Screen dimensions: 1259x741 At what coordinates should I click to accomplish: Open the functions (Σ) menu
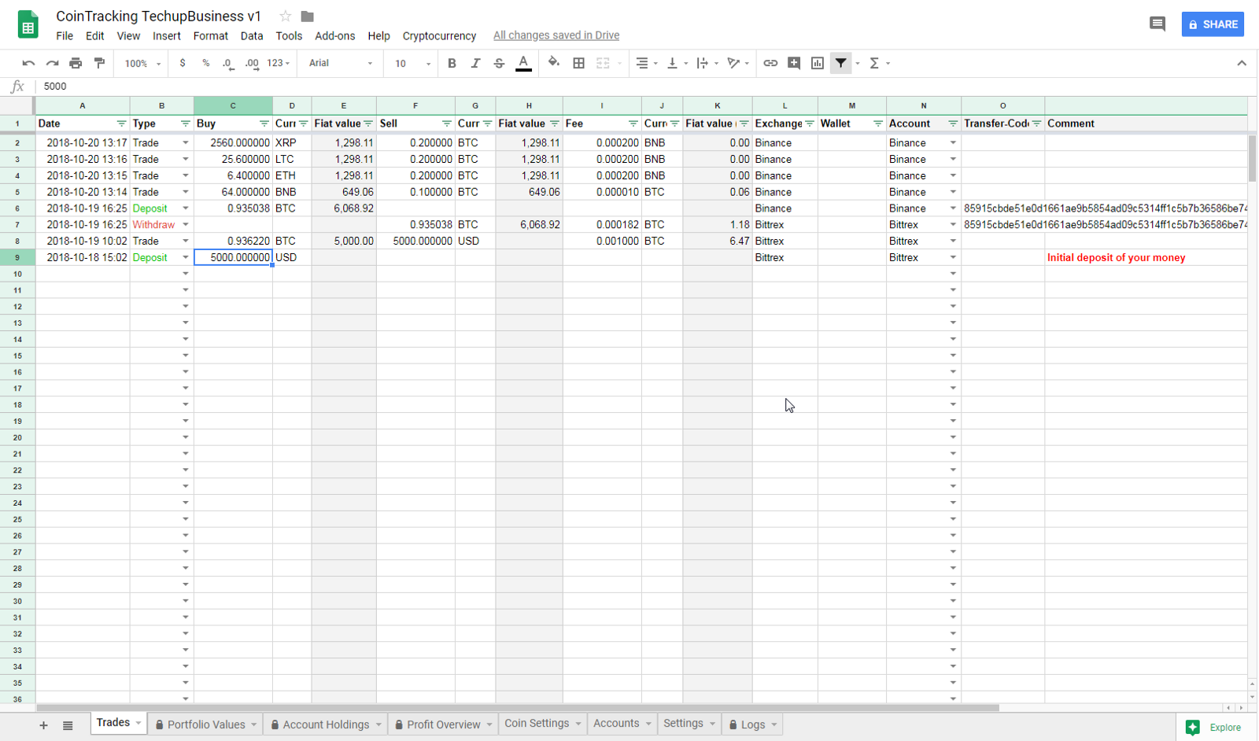(x=874, y=63)
